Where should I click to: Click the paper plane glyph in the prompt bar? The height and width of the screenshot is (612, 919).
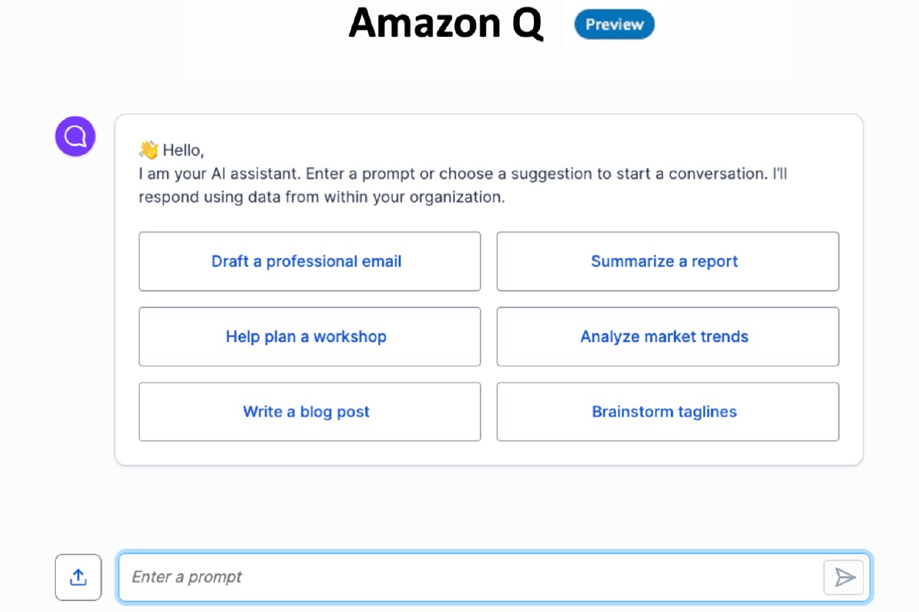(845, 577)
